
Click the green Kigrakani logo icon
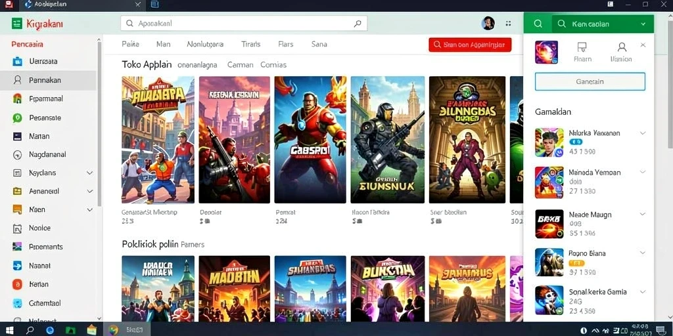[17, 24]
